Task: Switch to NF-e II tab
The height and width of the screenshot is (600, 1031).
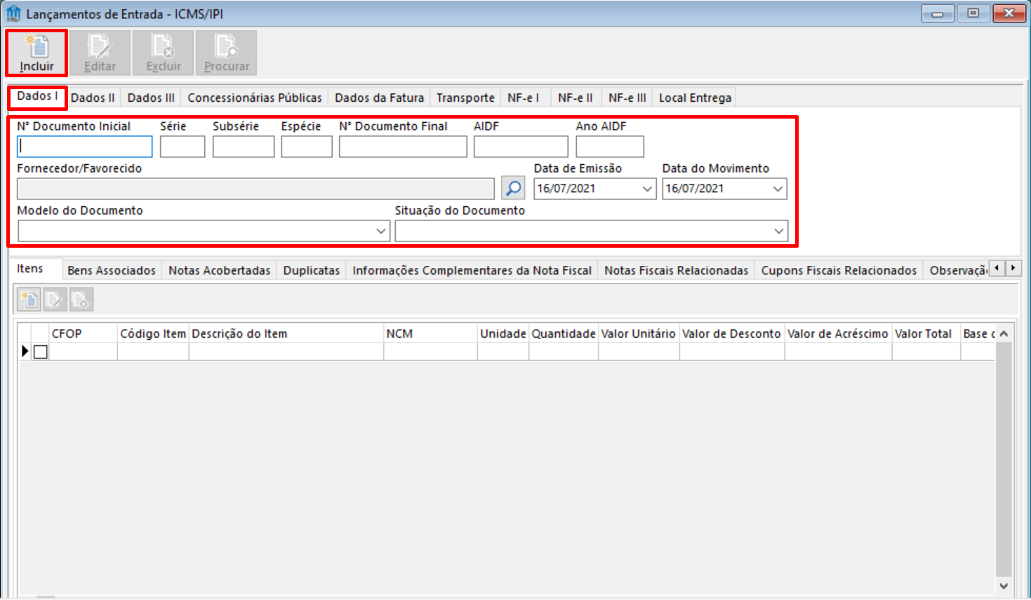Action: point(576,98)
